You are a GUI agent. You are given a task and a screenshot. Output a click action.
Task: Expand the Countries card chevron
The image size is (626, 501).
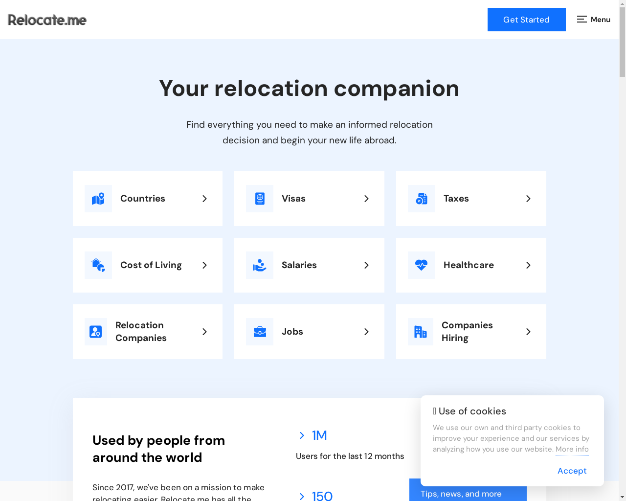(205, 199)
